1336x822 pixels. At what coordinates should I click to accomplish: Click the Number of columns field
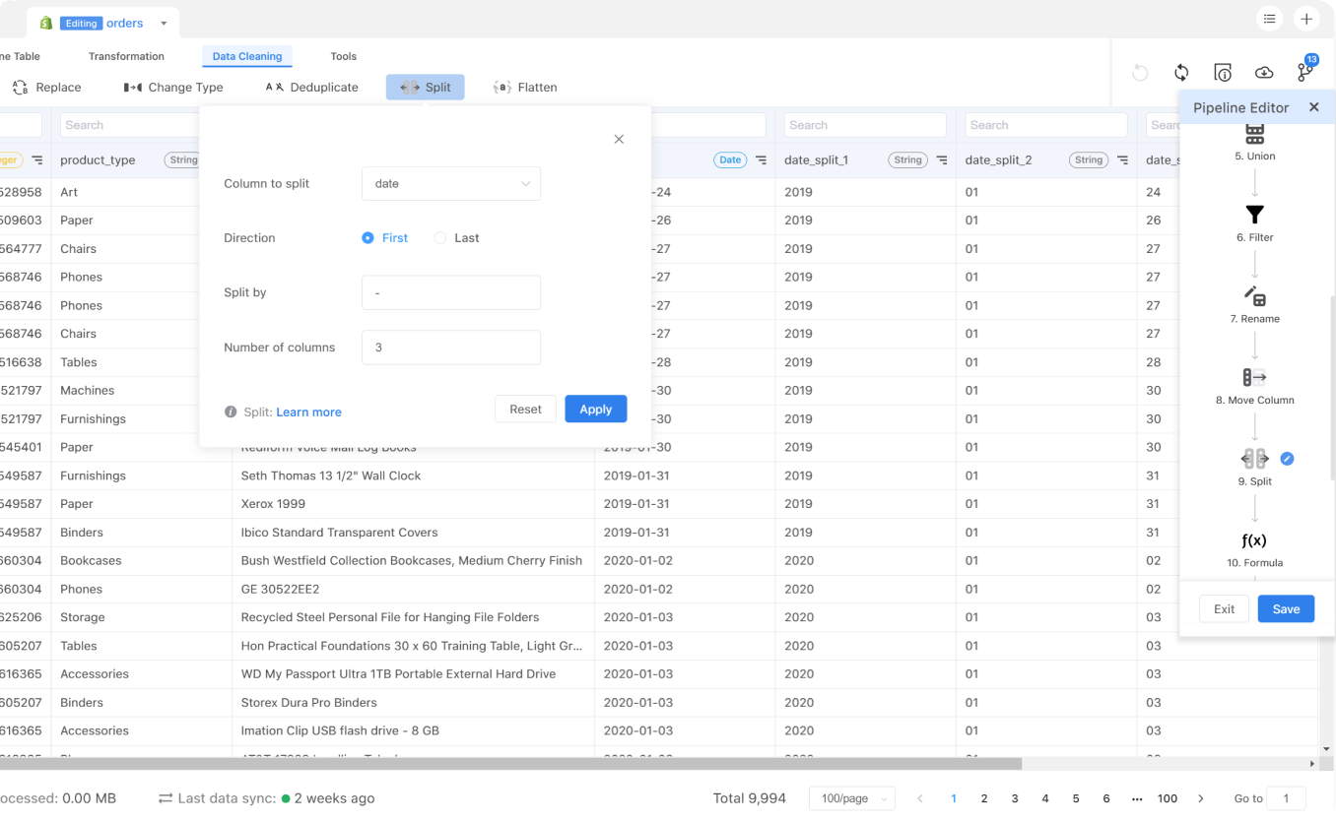pos(451,348)
